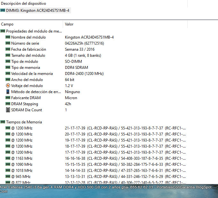This screenshot has height=198, width=218.
Task: Select the Número de serie field
Action: 25,43
